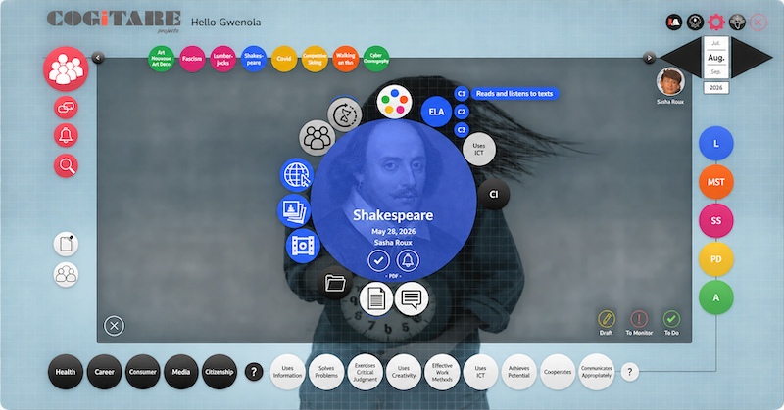Screen dimensions: 784x410
Task: Open the Covid project bubble
Action: tap(284, 59)
